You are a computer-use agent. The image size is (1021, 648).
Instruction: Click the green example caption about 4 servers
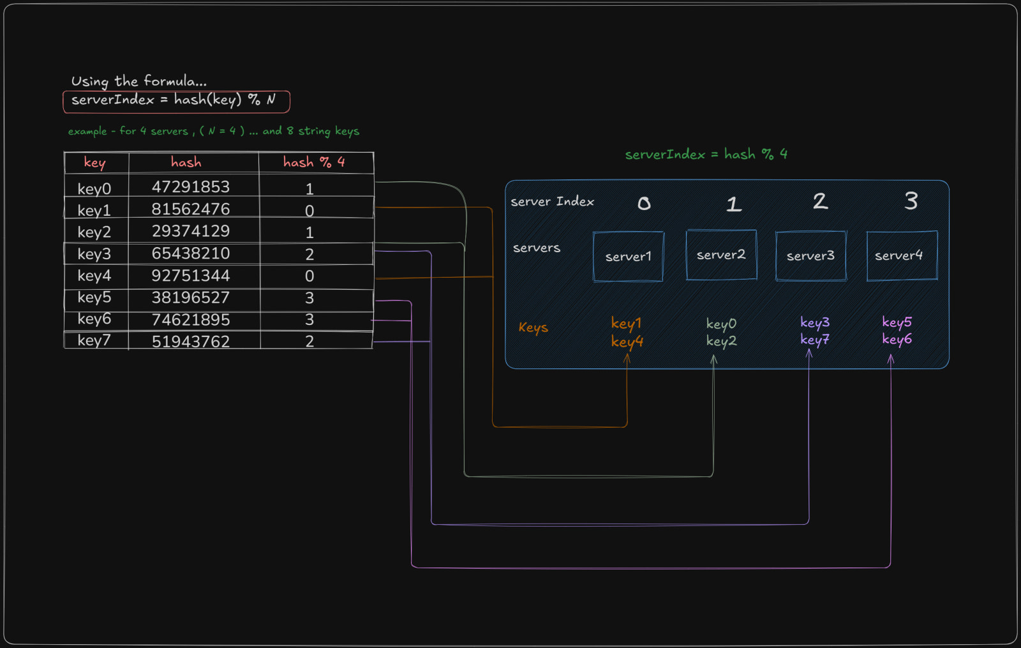pyautogui.click(x=214, y=131)
